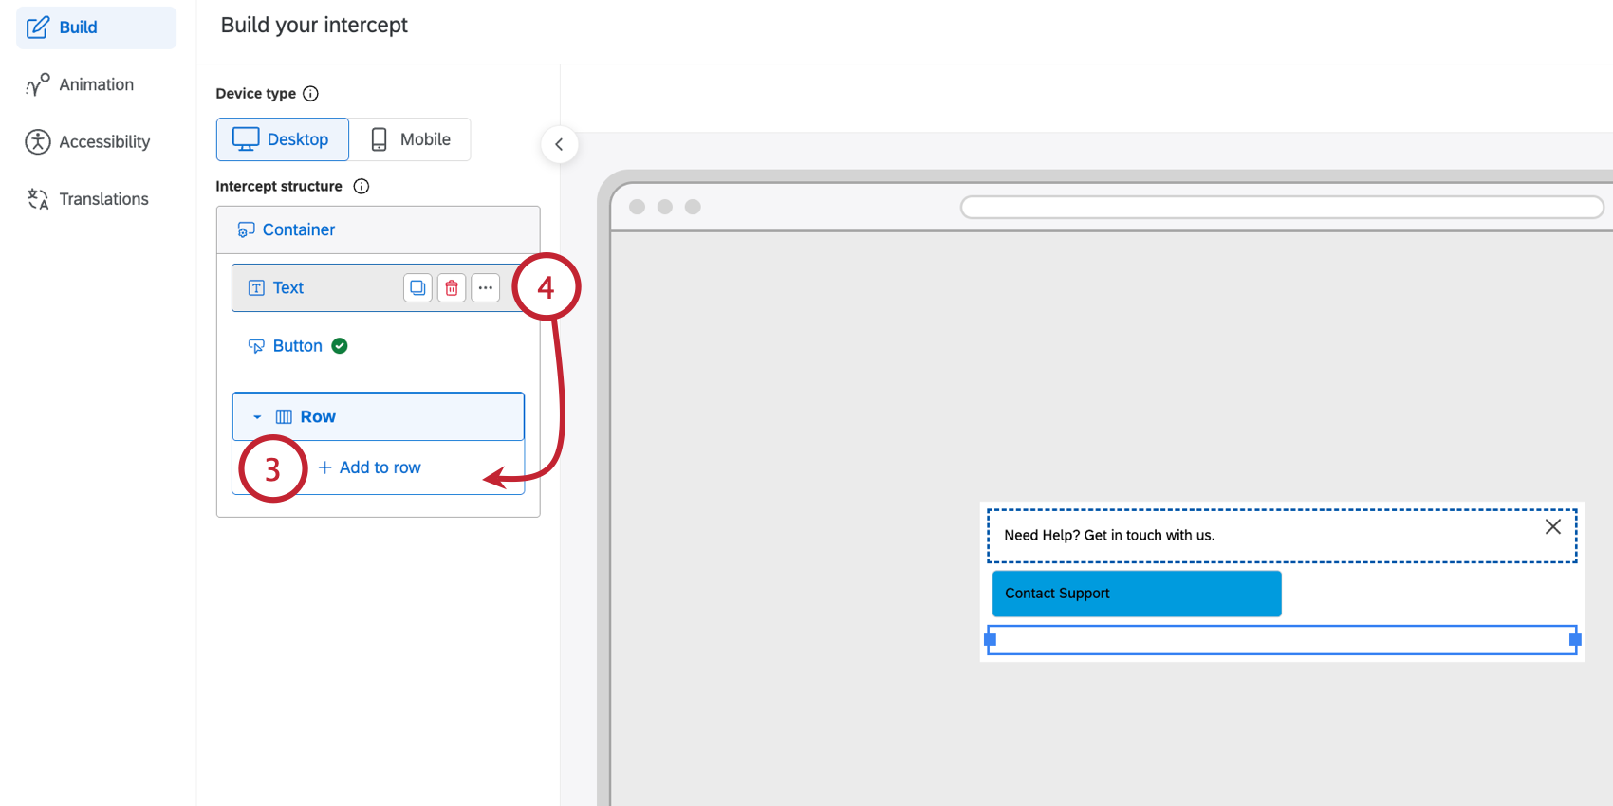Click the Device type info icon

click(310, 93)
